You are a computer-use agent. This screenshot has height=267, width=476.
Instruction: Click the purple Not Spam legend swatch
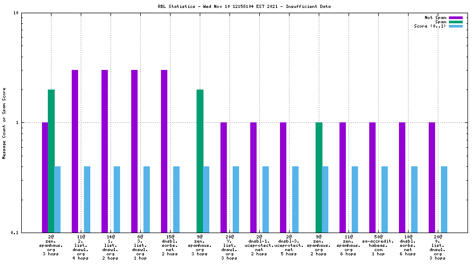coord(456,17)
